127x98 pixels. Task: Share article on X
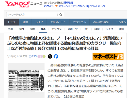(50, 56)
